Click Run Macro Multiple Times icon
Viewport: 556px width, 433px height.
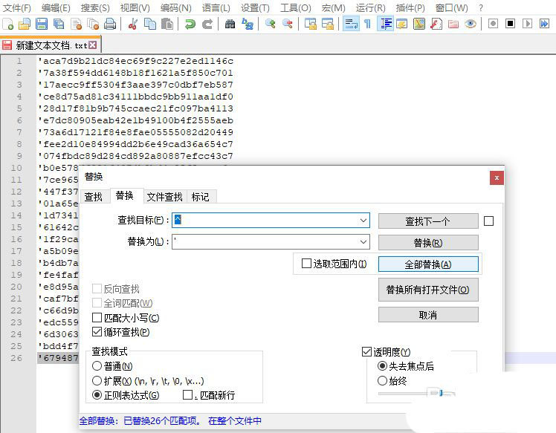tap(544, 24)
